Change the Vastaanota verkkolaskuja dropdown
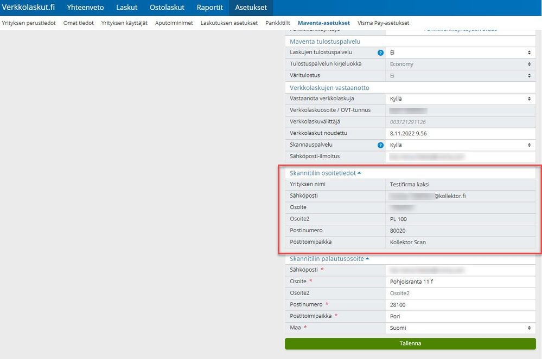The image size is (542, 359). [461, 99]
